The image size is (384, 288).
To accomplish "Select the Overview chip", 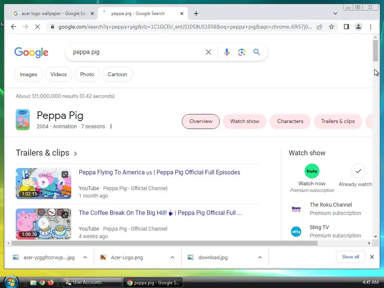I will tap(201, 121).
